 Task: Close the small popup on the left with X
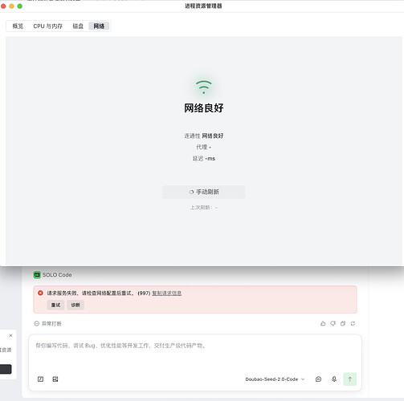click(10, 335)
